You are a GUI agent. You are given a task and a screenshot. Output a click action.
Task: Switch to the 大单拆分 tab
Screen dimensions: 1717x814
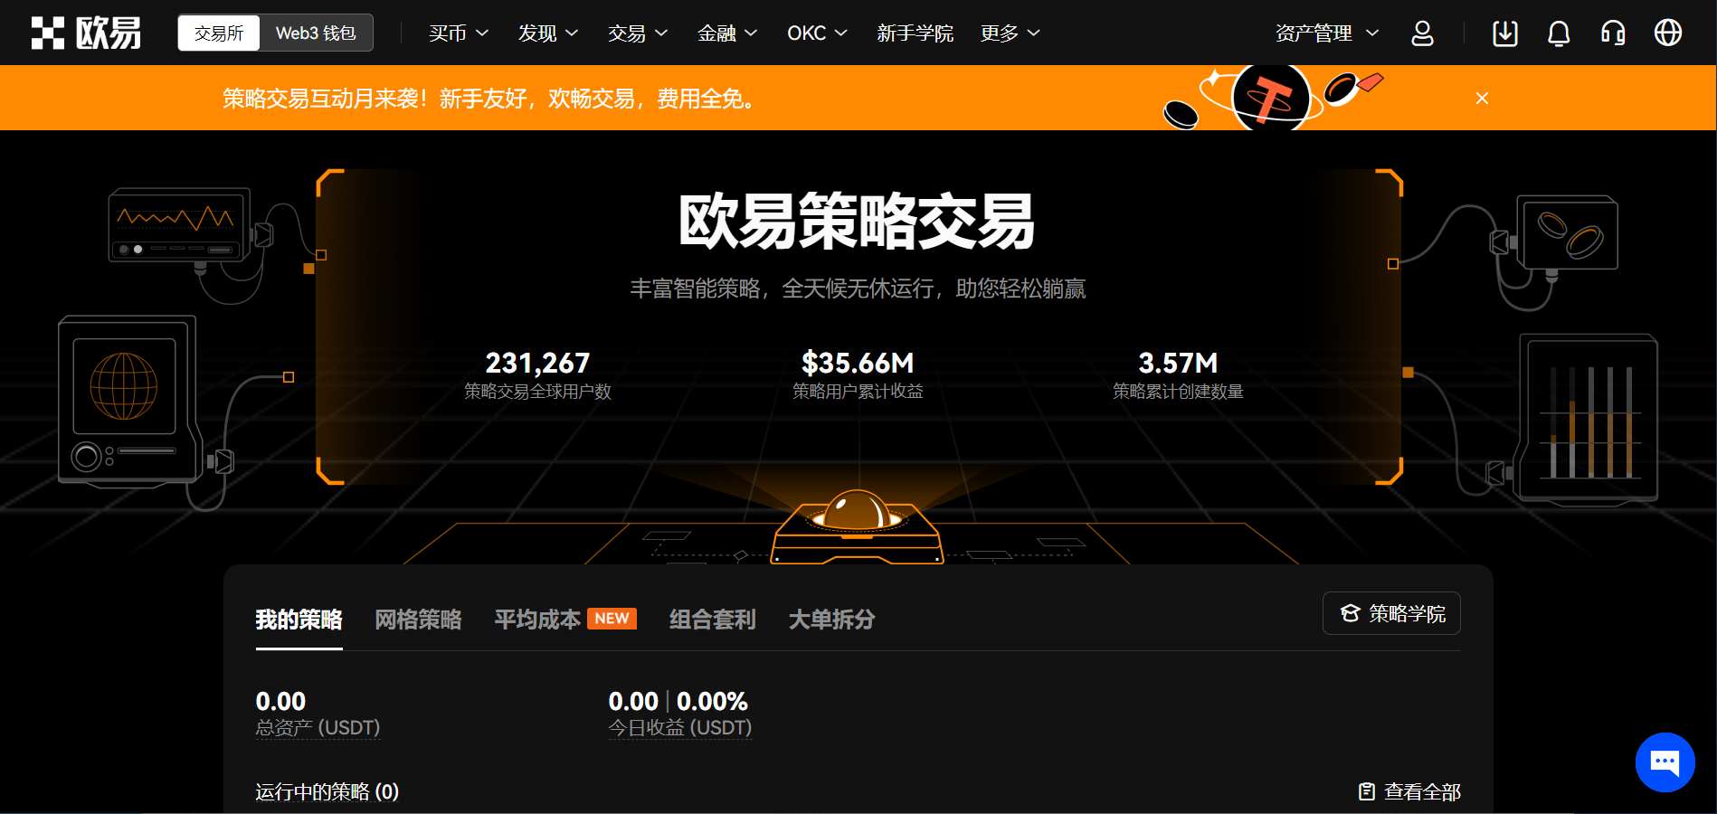[831, 620]
